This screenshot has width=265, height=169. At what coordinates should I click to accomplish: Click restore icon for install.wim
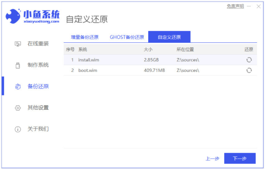(x=249, y=60)
